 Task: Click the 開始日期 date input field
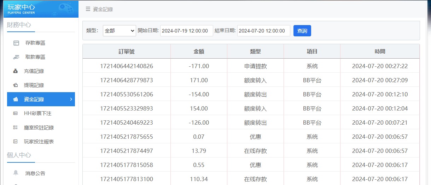[186, 31]
